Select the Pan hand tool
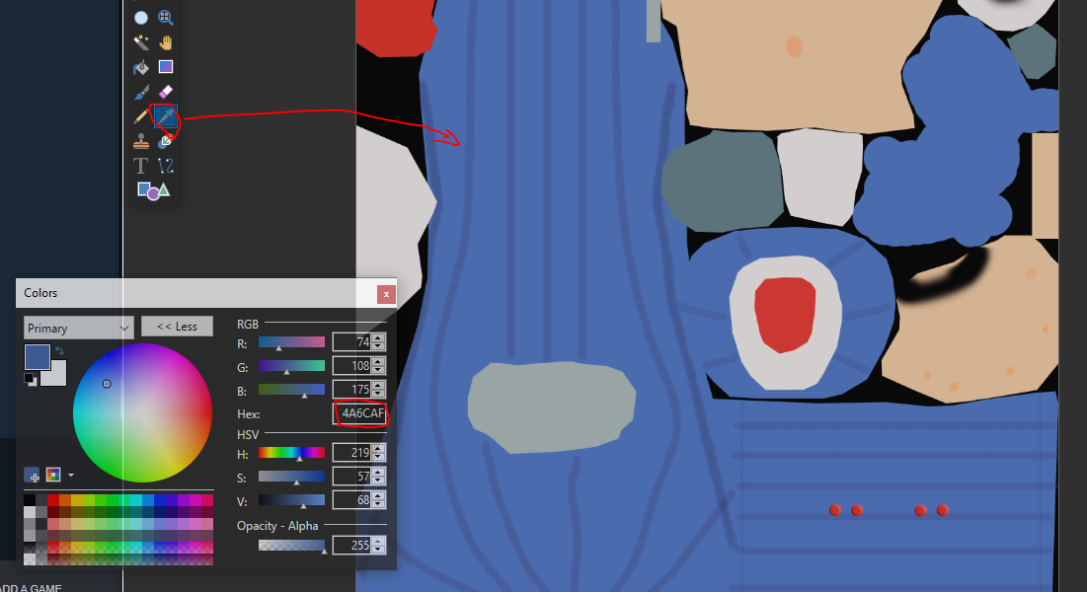The image size is (1087, 592). [165, 42]
